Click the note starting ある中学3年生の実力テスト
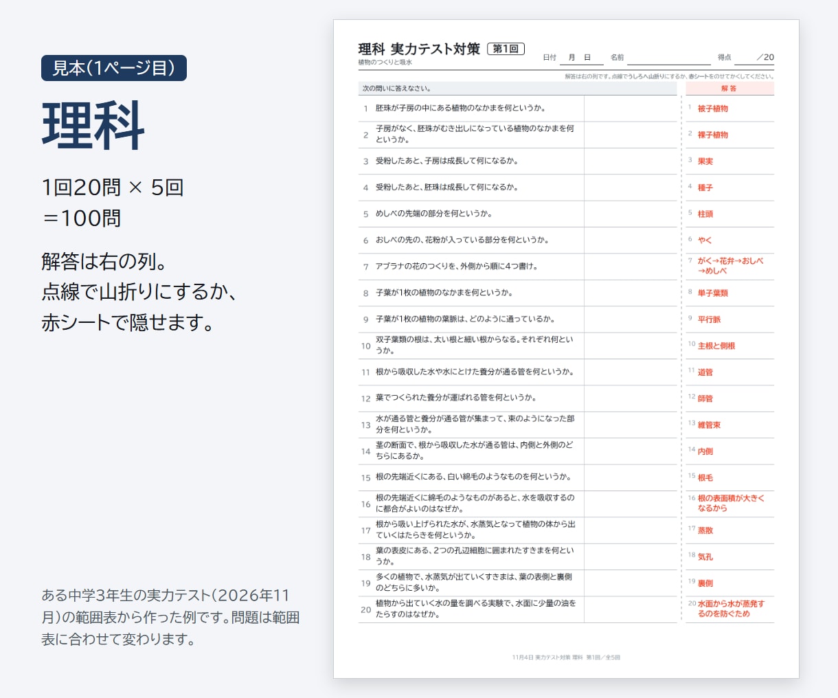Screen dimensions: 838x698 coord(170,617)
